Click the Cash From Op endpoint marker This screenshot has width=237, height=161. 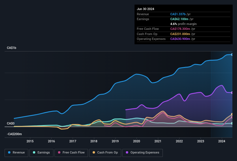pyautogui.click(x=232, y=114)
